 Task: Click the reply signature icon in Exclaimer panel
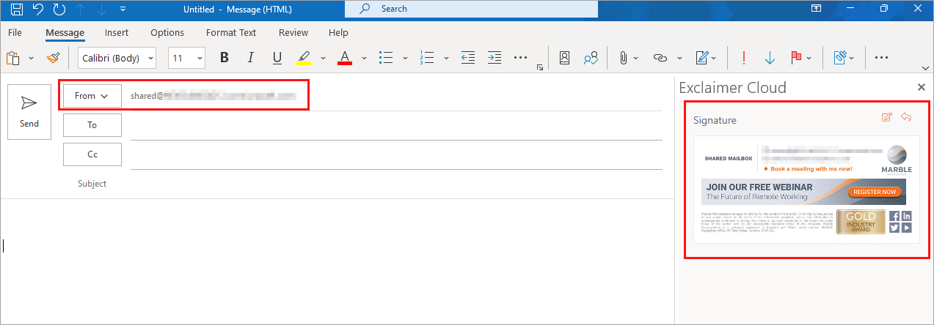pyautogui.click(x=906, y=117)
